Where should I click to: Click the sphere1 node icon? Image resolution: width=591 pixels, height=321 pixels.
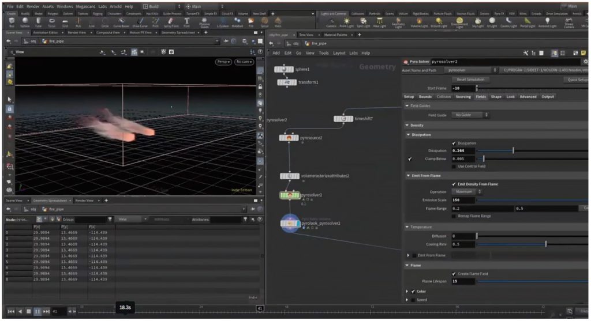(x=284, y=69)
